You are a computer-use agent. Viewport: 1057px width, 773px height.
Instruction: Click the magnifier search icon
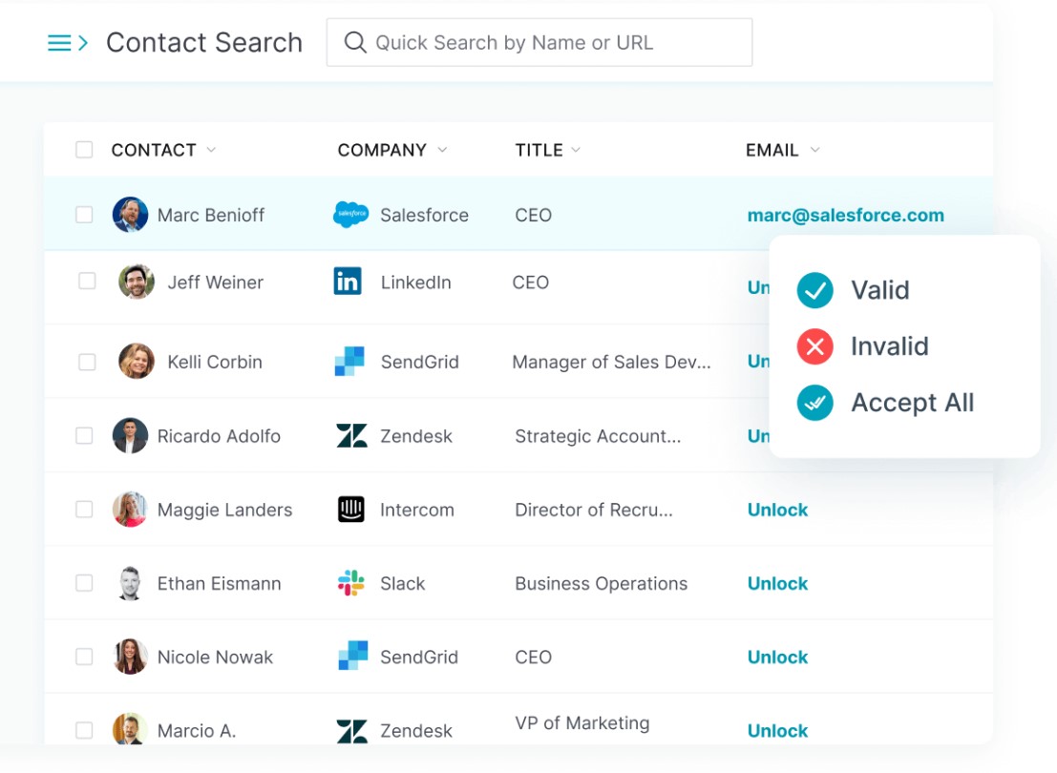coord(354,42)
